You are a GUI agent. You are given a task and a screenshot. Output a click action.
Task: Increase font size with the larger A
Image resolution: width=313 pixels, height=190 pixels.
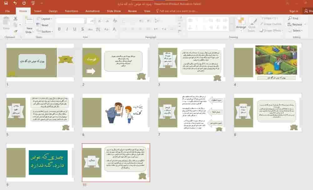pos(100,21)
